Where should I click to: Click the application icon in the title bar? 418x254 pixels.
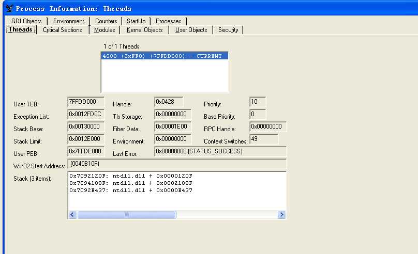point(9,8)
